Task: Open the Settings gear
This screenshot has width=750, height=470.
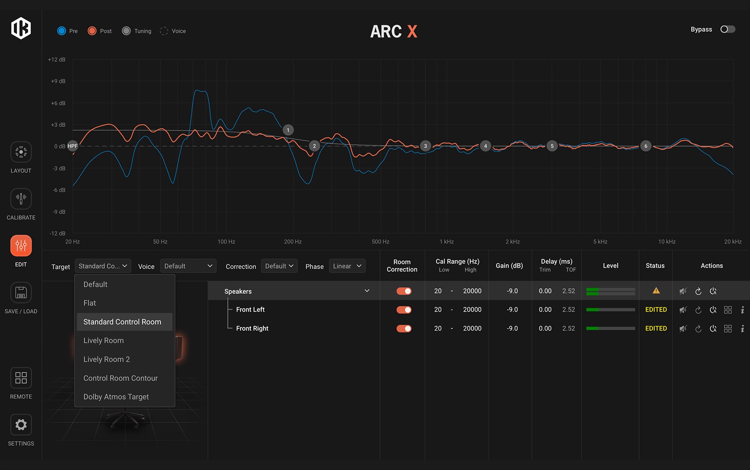Action: [x=21, y=425]
